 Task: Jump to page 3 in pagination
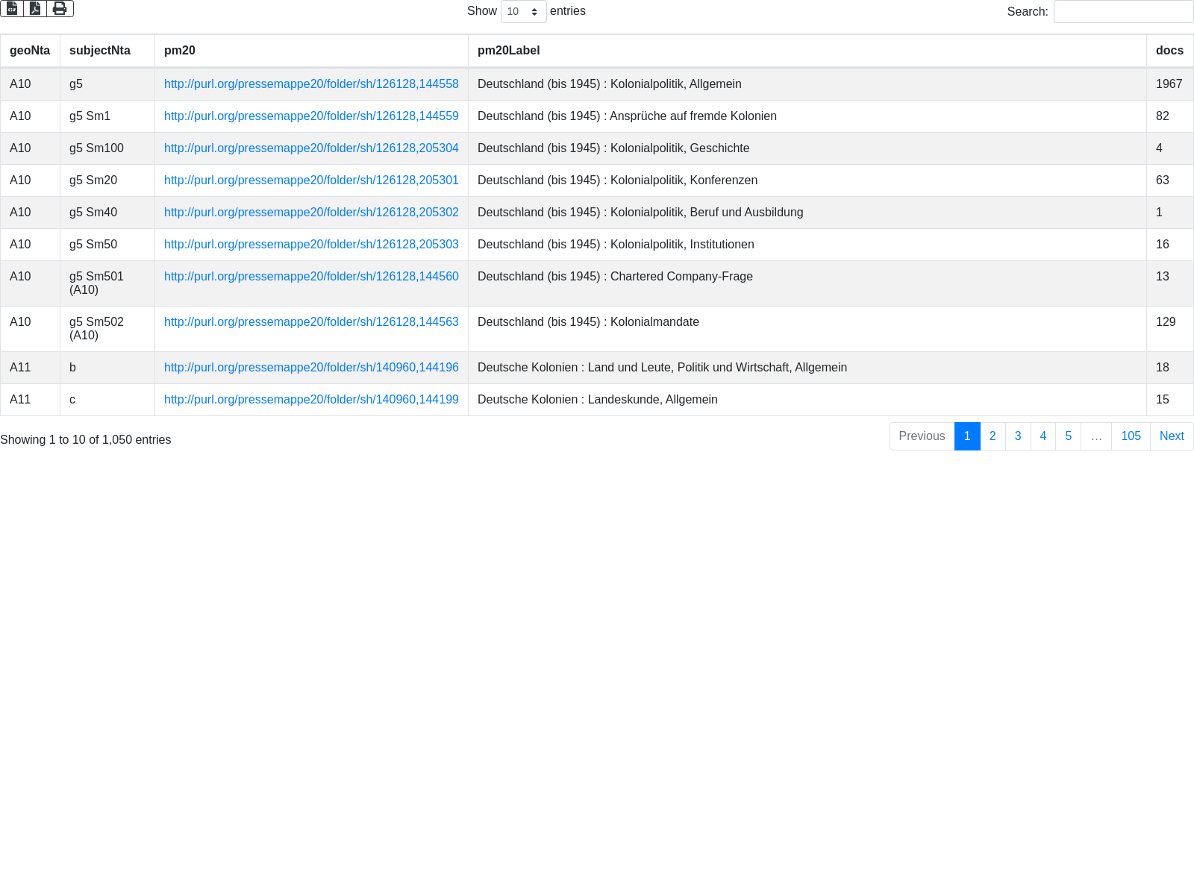click(1017, 436)
